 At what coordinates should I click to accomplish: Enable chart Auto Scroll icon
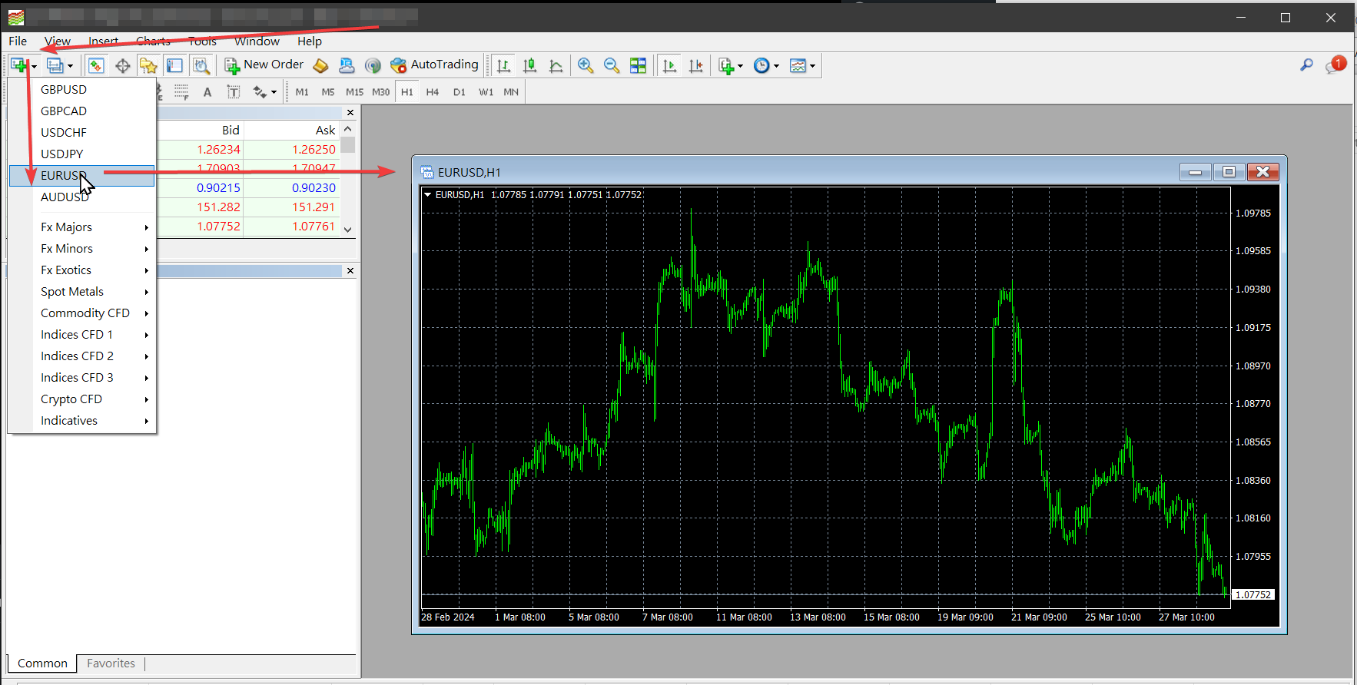pos(670,65)
